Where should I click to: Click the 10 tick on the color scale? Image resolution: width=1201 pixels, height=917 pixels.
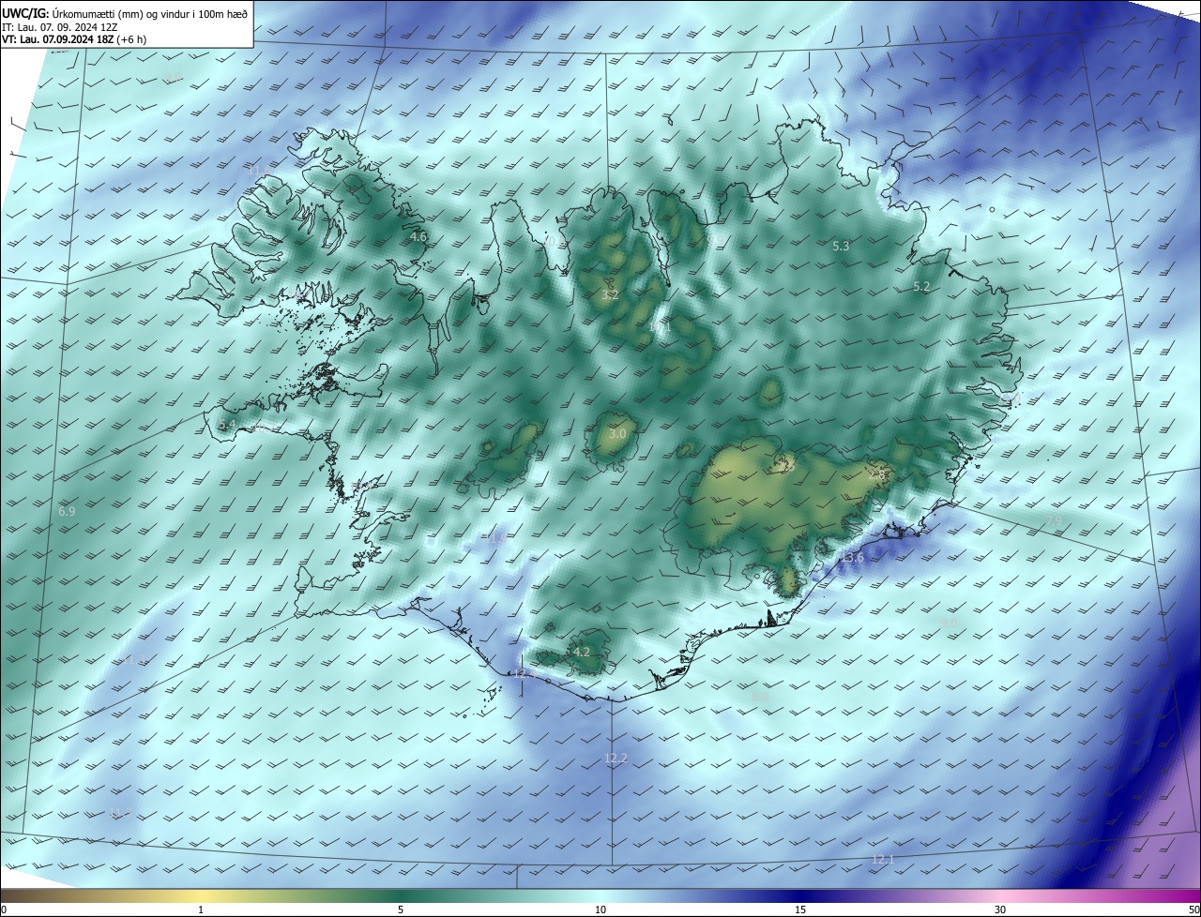[600, 909]
